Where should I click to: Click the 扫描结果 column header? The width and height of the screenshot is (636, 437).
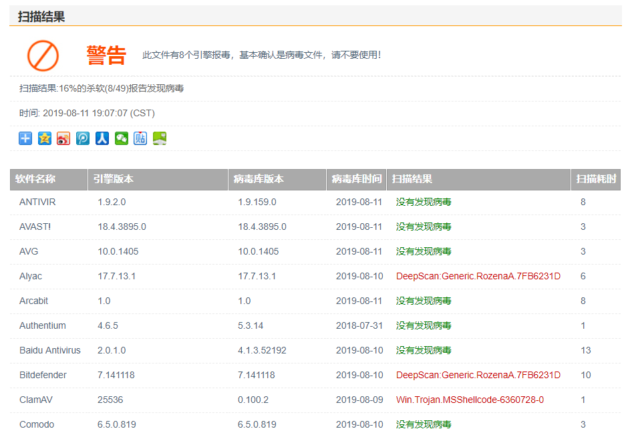(x=478, y=179)
